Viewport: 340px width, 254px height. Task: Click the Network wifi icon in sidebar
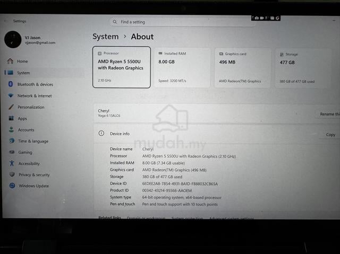click(x=11, y=95)
